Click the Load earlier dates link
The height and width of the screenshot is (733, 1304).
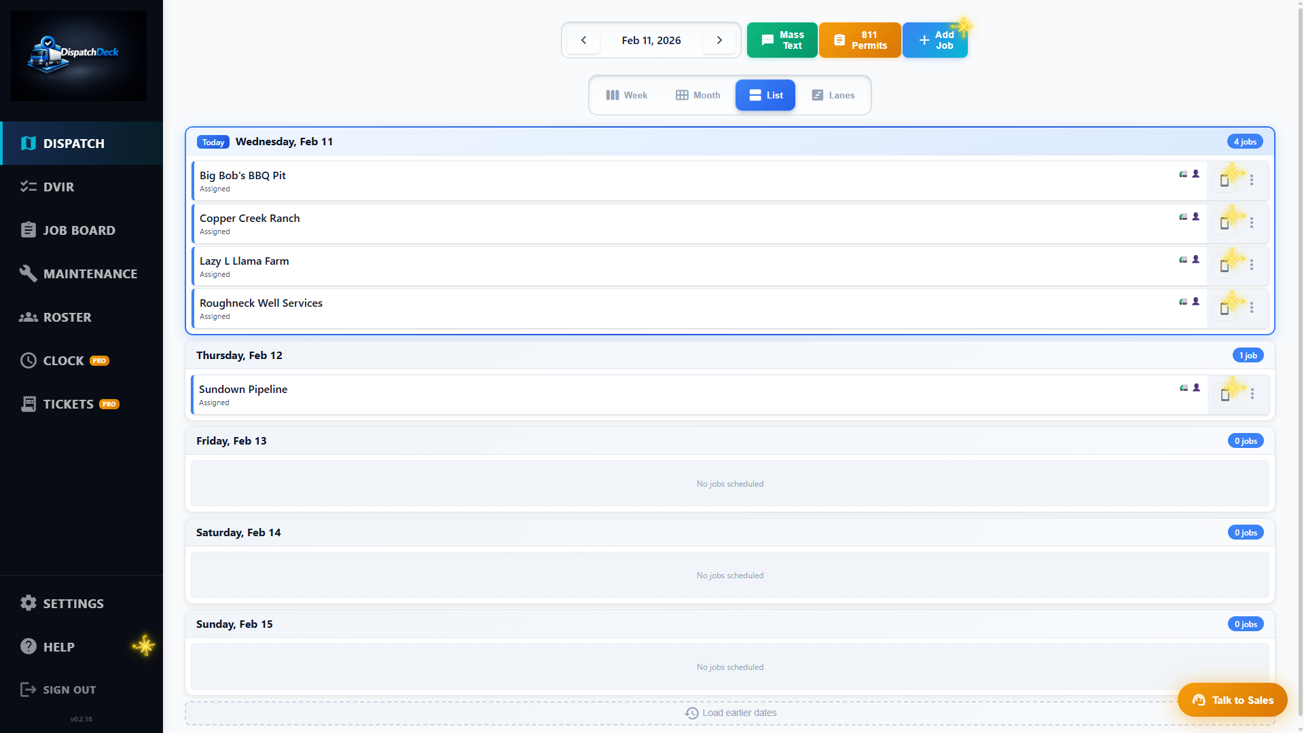(730, 713)
